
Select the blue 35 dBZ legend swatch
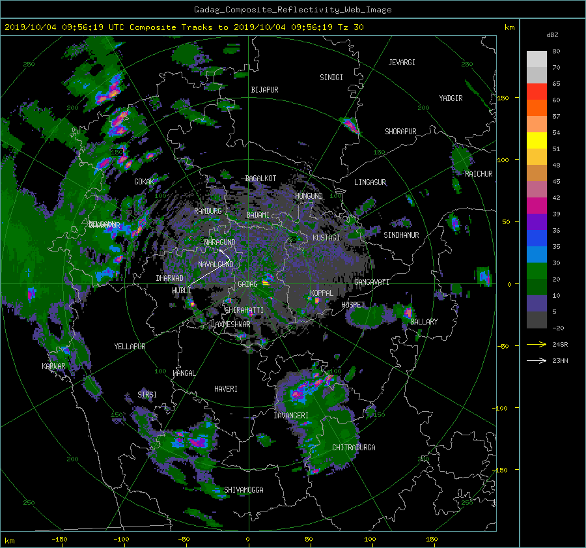point(537,238)
